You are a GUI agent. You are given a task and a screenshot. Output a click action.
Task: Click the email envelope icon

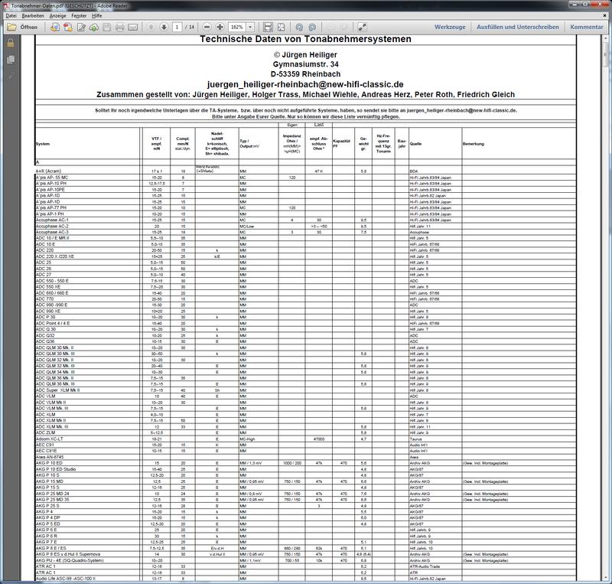tap(132, 27)
